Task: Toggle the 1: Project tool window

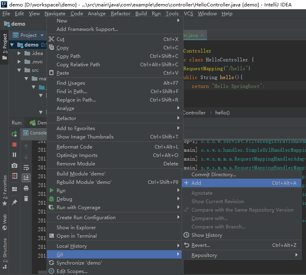Action: (5, 47)
